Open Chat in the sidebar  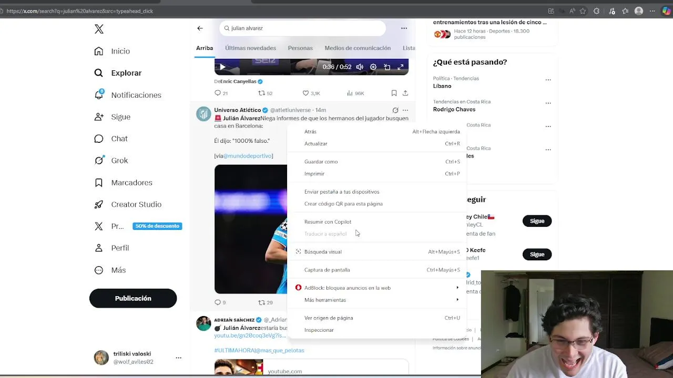[x=111, y=139]
